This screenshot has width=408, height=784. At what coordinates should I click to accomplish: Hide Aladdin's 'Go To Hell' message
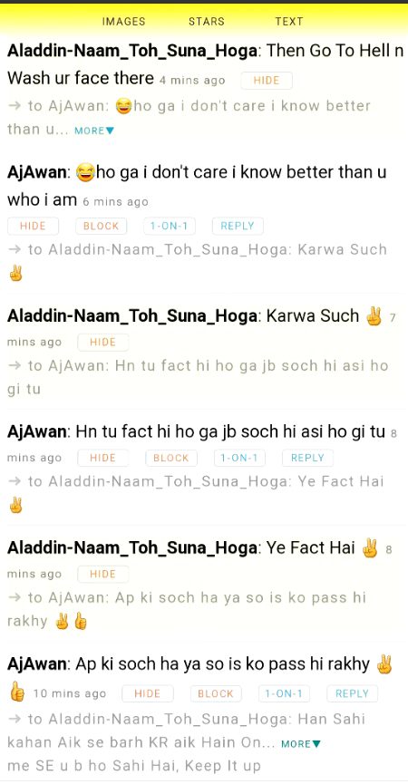click(267, 81)
